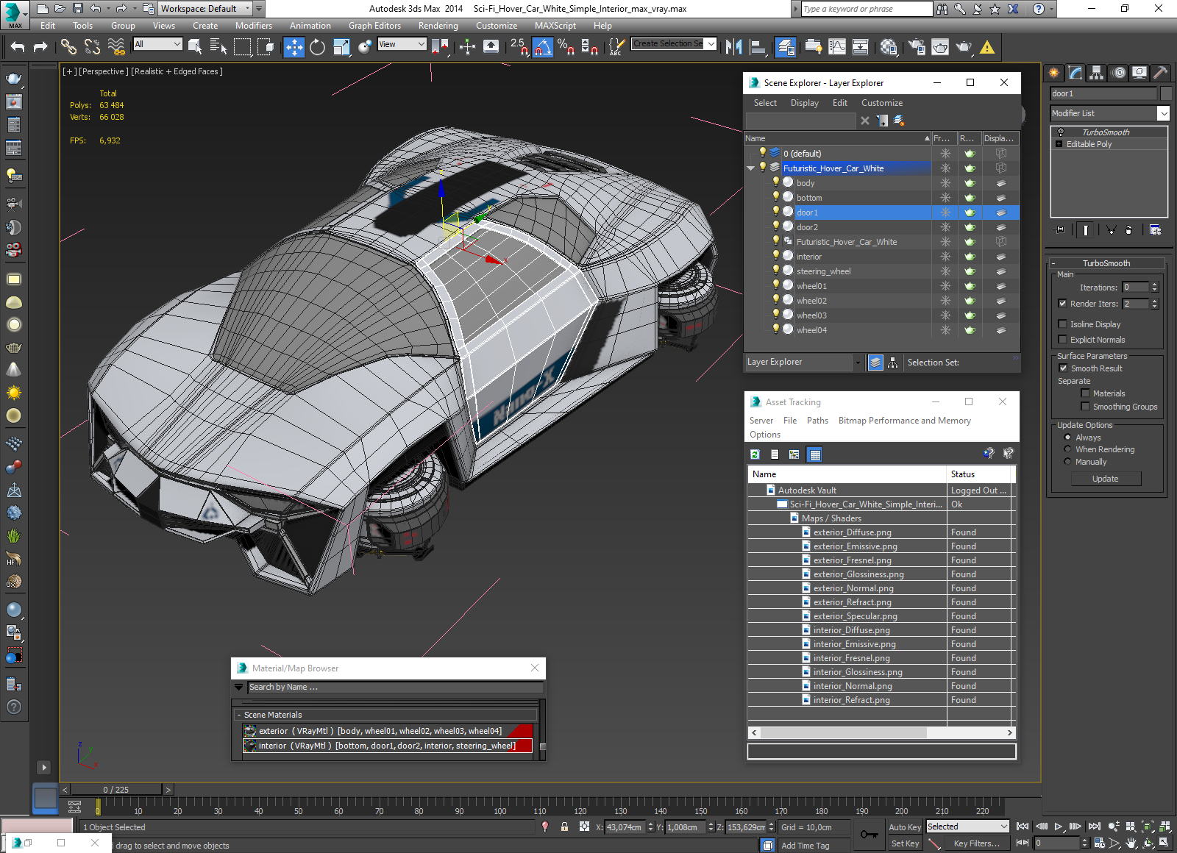Screen dimensions: 1177x853
Task: Open the Selected key filter dropdown
Action: 967,827
